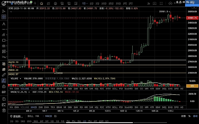Open the 2s refresh interval selector
199x124 pixels.
coord(149,3)
